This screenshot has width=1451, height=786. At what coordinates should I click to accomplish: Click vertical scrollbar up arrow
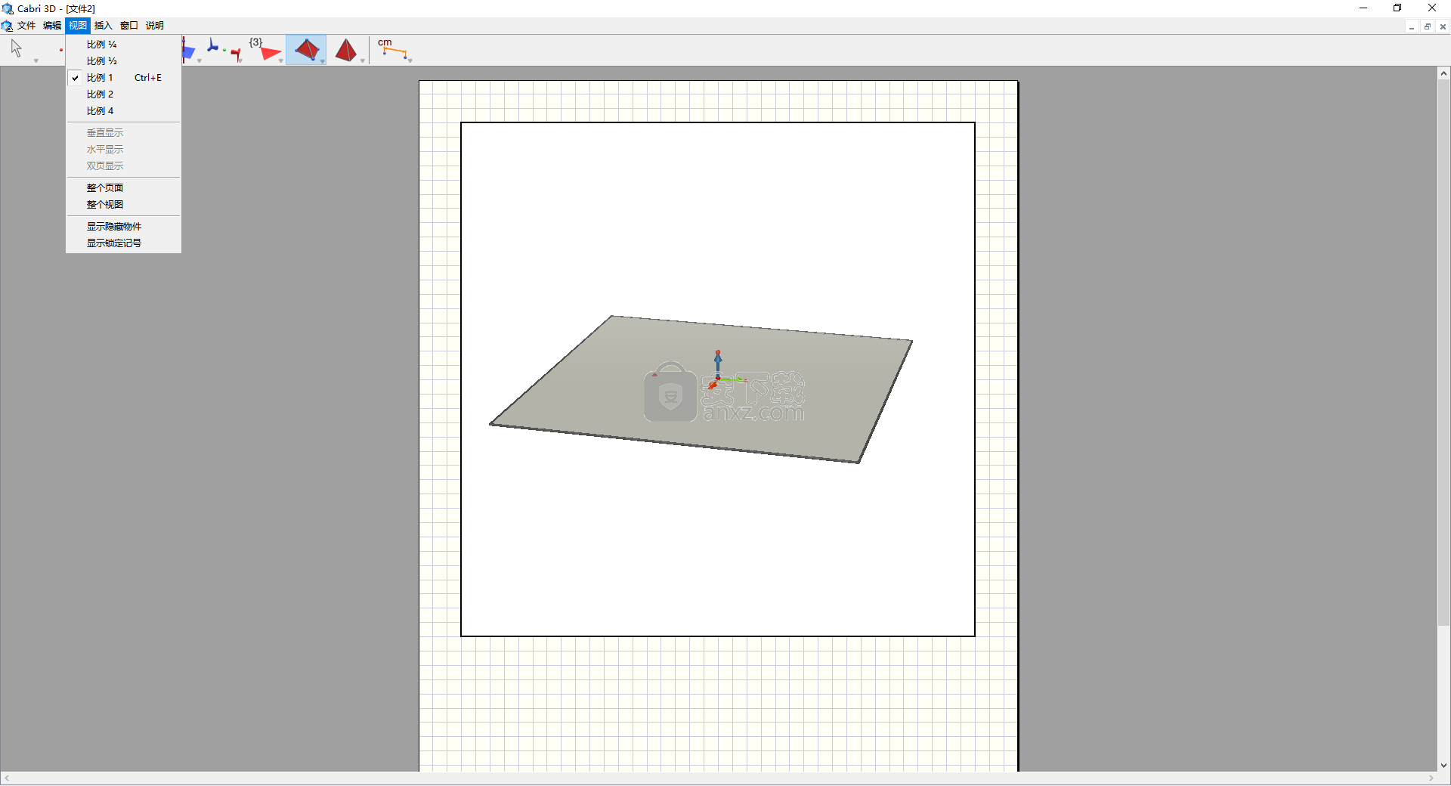click(1443, 73)
